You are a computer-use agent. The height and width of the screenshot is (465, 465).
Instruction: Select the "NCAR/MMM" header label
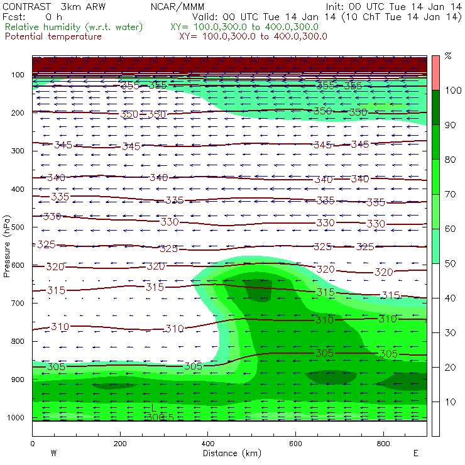click(177, 7)
